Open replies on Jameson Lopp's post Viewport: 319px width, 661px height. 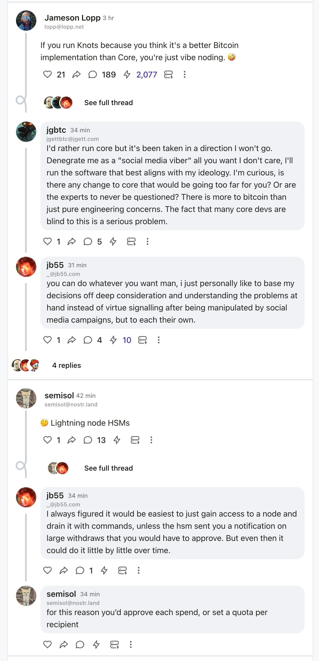pyautogui.click(x=92, y=75)
